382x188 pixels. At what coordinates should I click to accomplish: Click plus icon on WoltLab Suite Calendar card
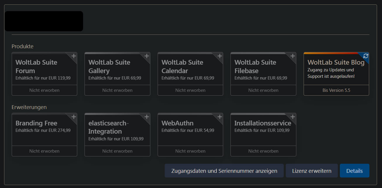click(220, 56)
